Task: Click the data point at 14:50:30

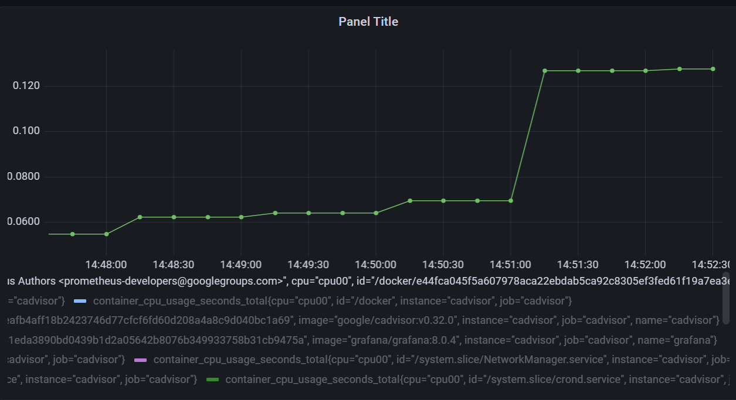Action: click(443, 200)
